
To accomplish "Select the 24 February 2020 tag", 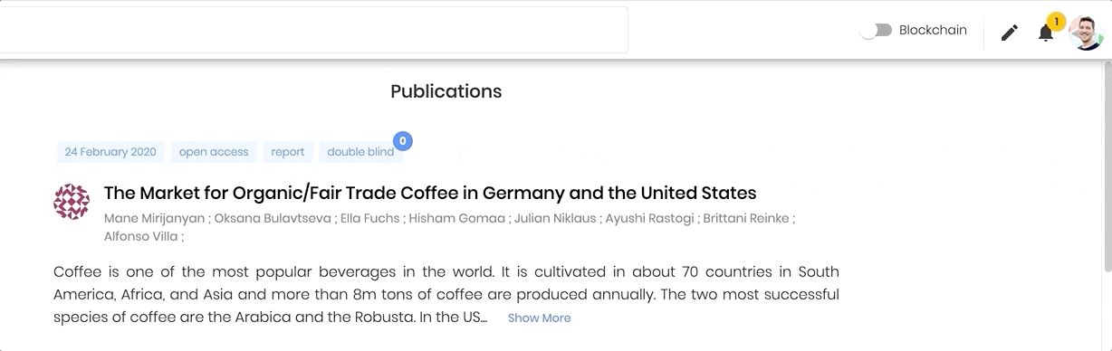I will [110, 152].
